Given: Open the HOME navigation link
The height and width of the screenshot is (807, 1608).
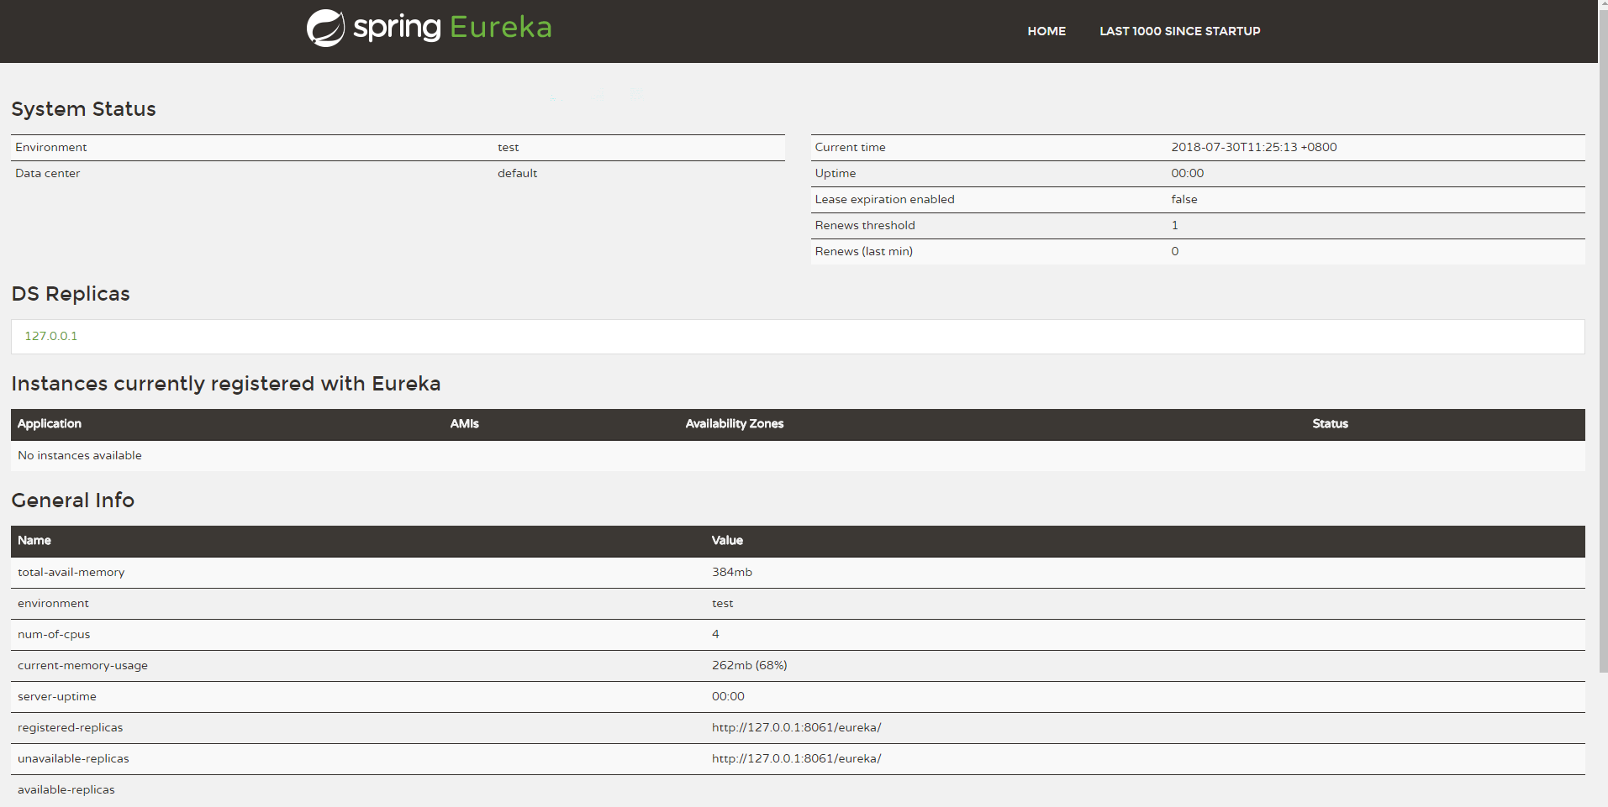Looking at the screenshot, I should [x=1047, y=31].
